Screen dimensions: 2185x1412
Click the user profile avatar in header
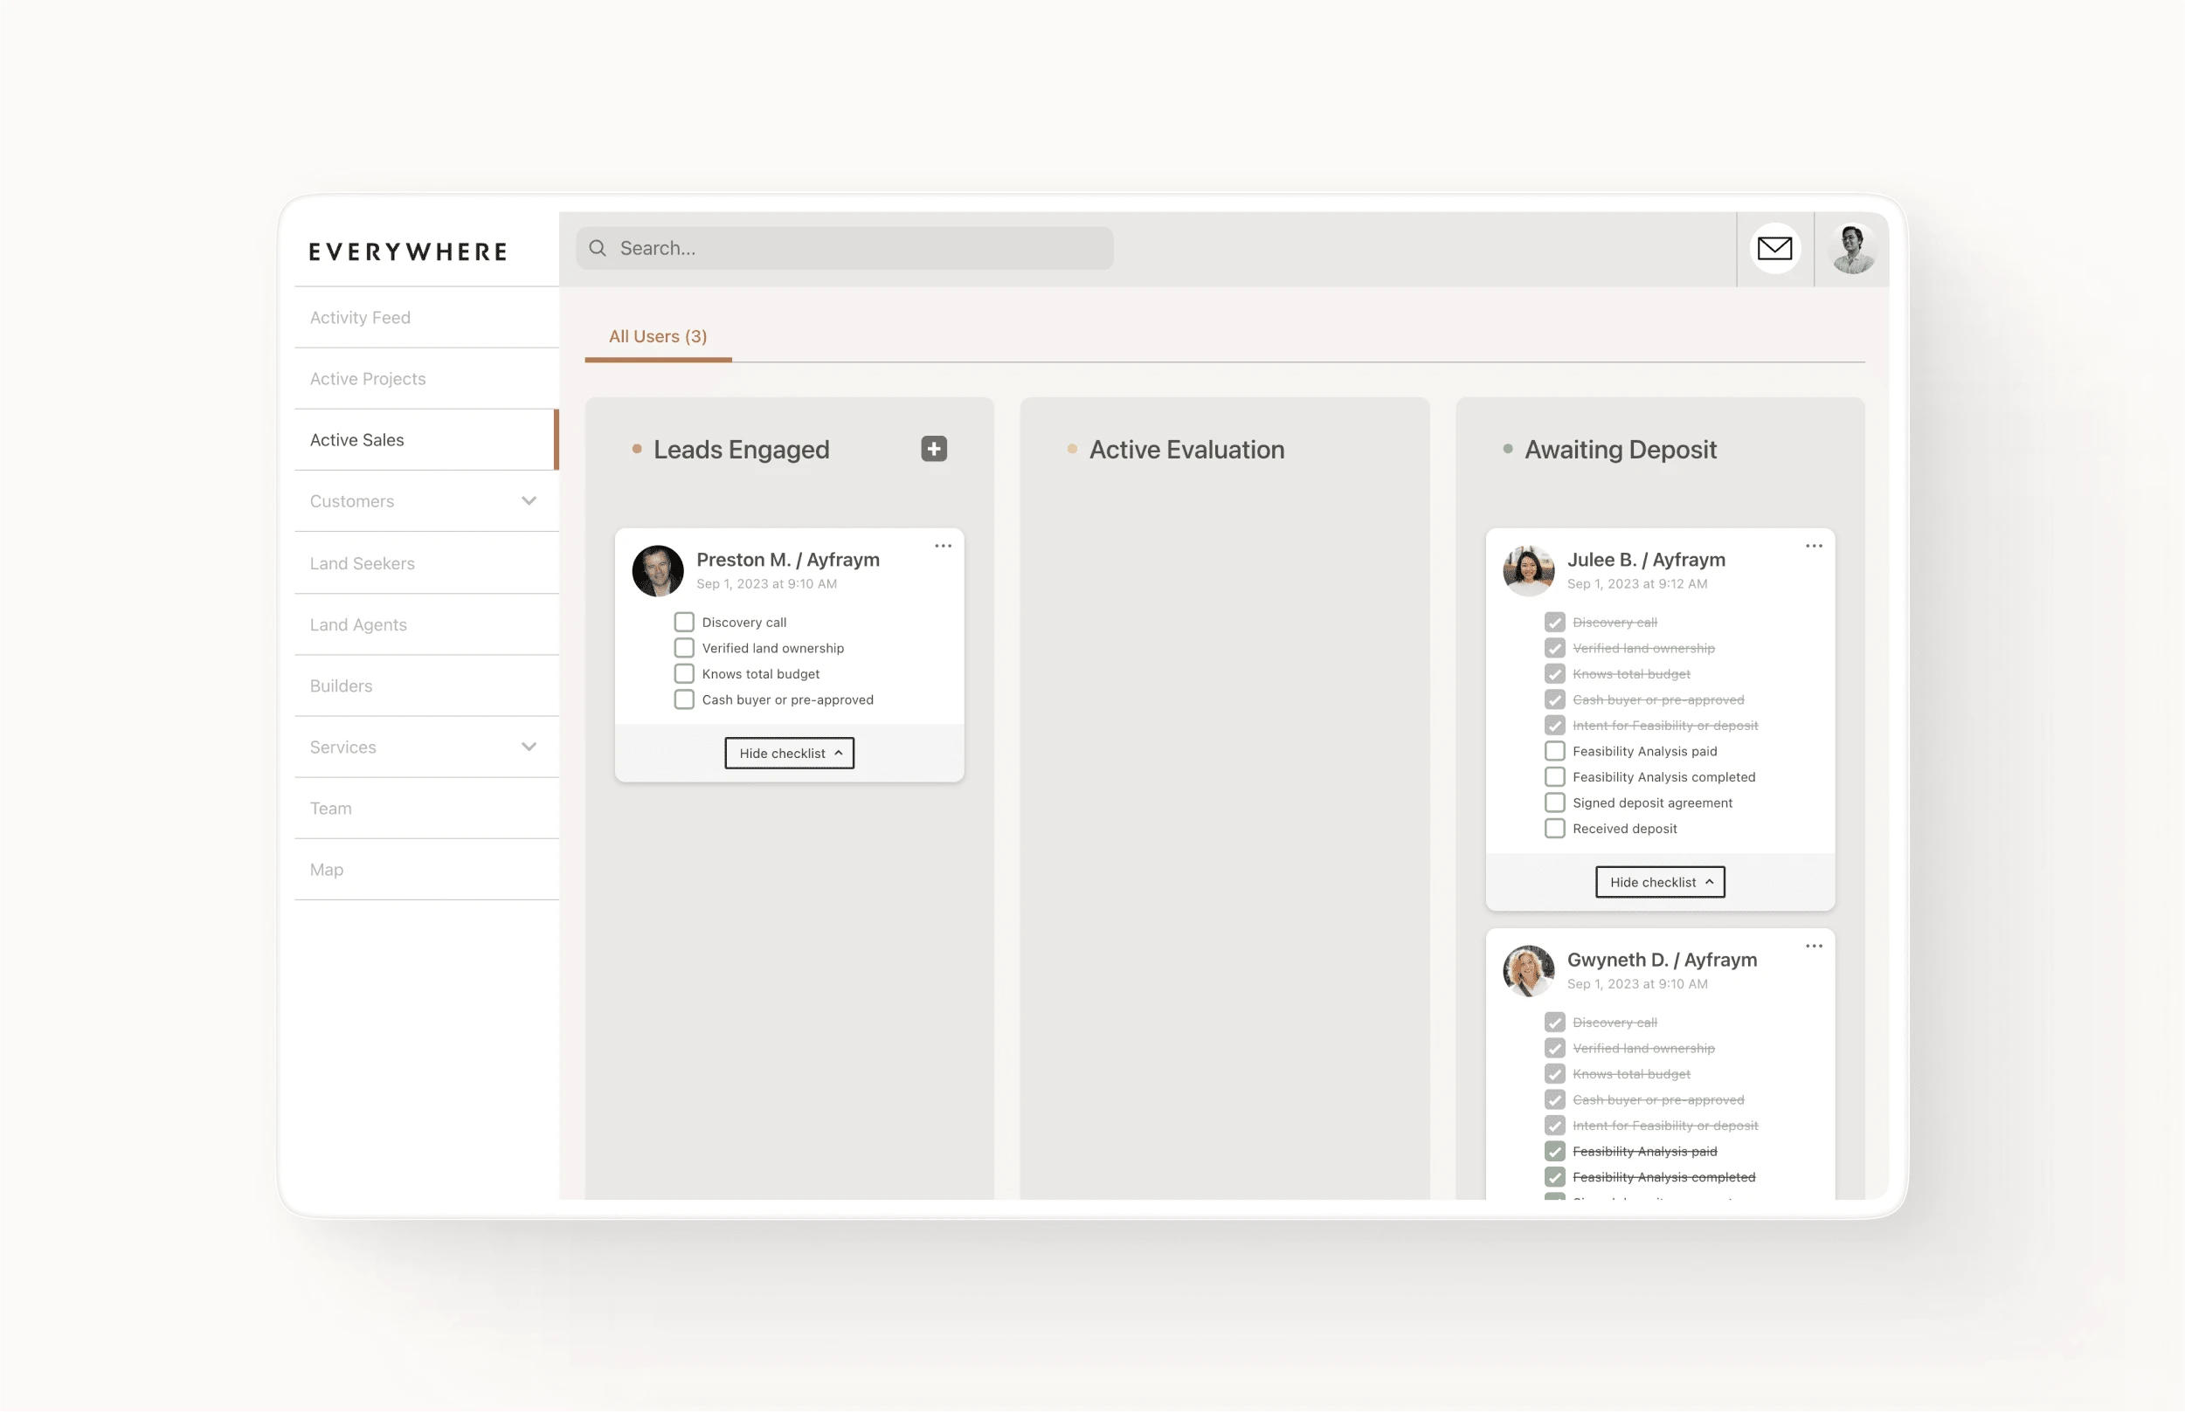pos(1852,249)
